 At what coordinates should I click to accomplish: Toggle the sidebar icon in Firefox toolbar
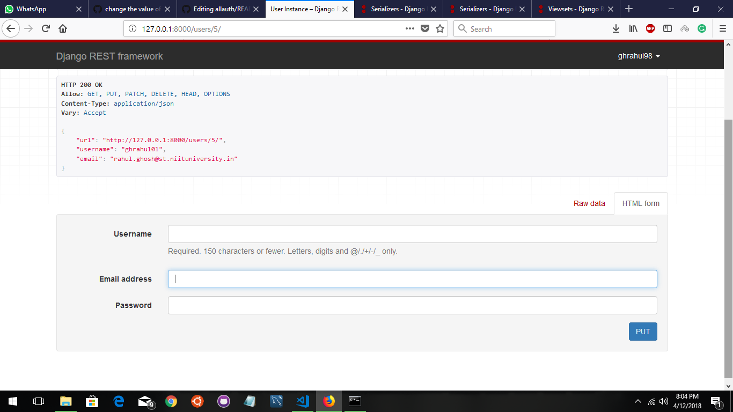pyautogui.click(x=667, y=28)
